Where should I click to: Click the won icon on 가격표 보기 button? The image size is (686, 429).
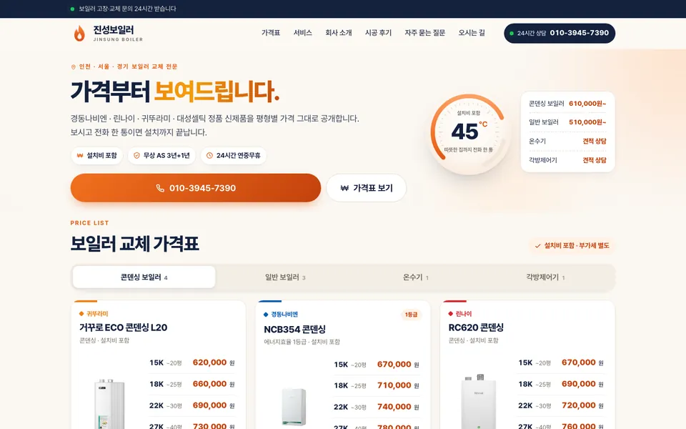tap(344, 188)
